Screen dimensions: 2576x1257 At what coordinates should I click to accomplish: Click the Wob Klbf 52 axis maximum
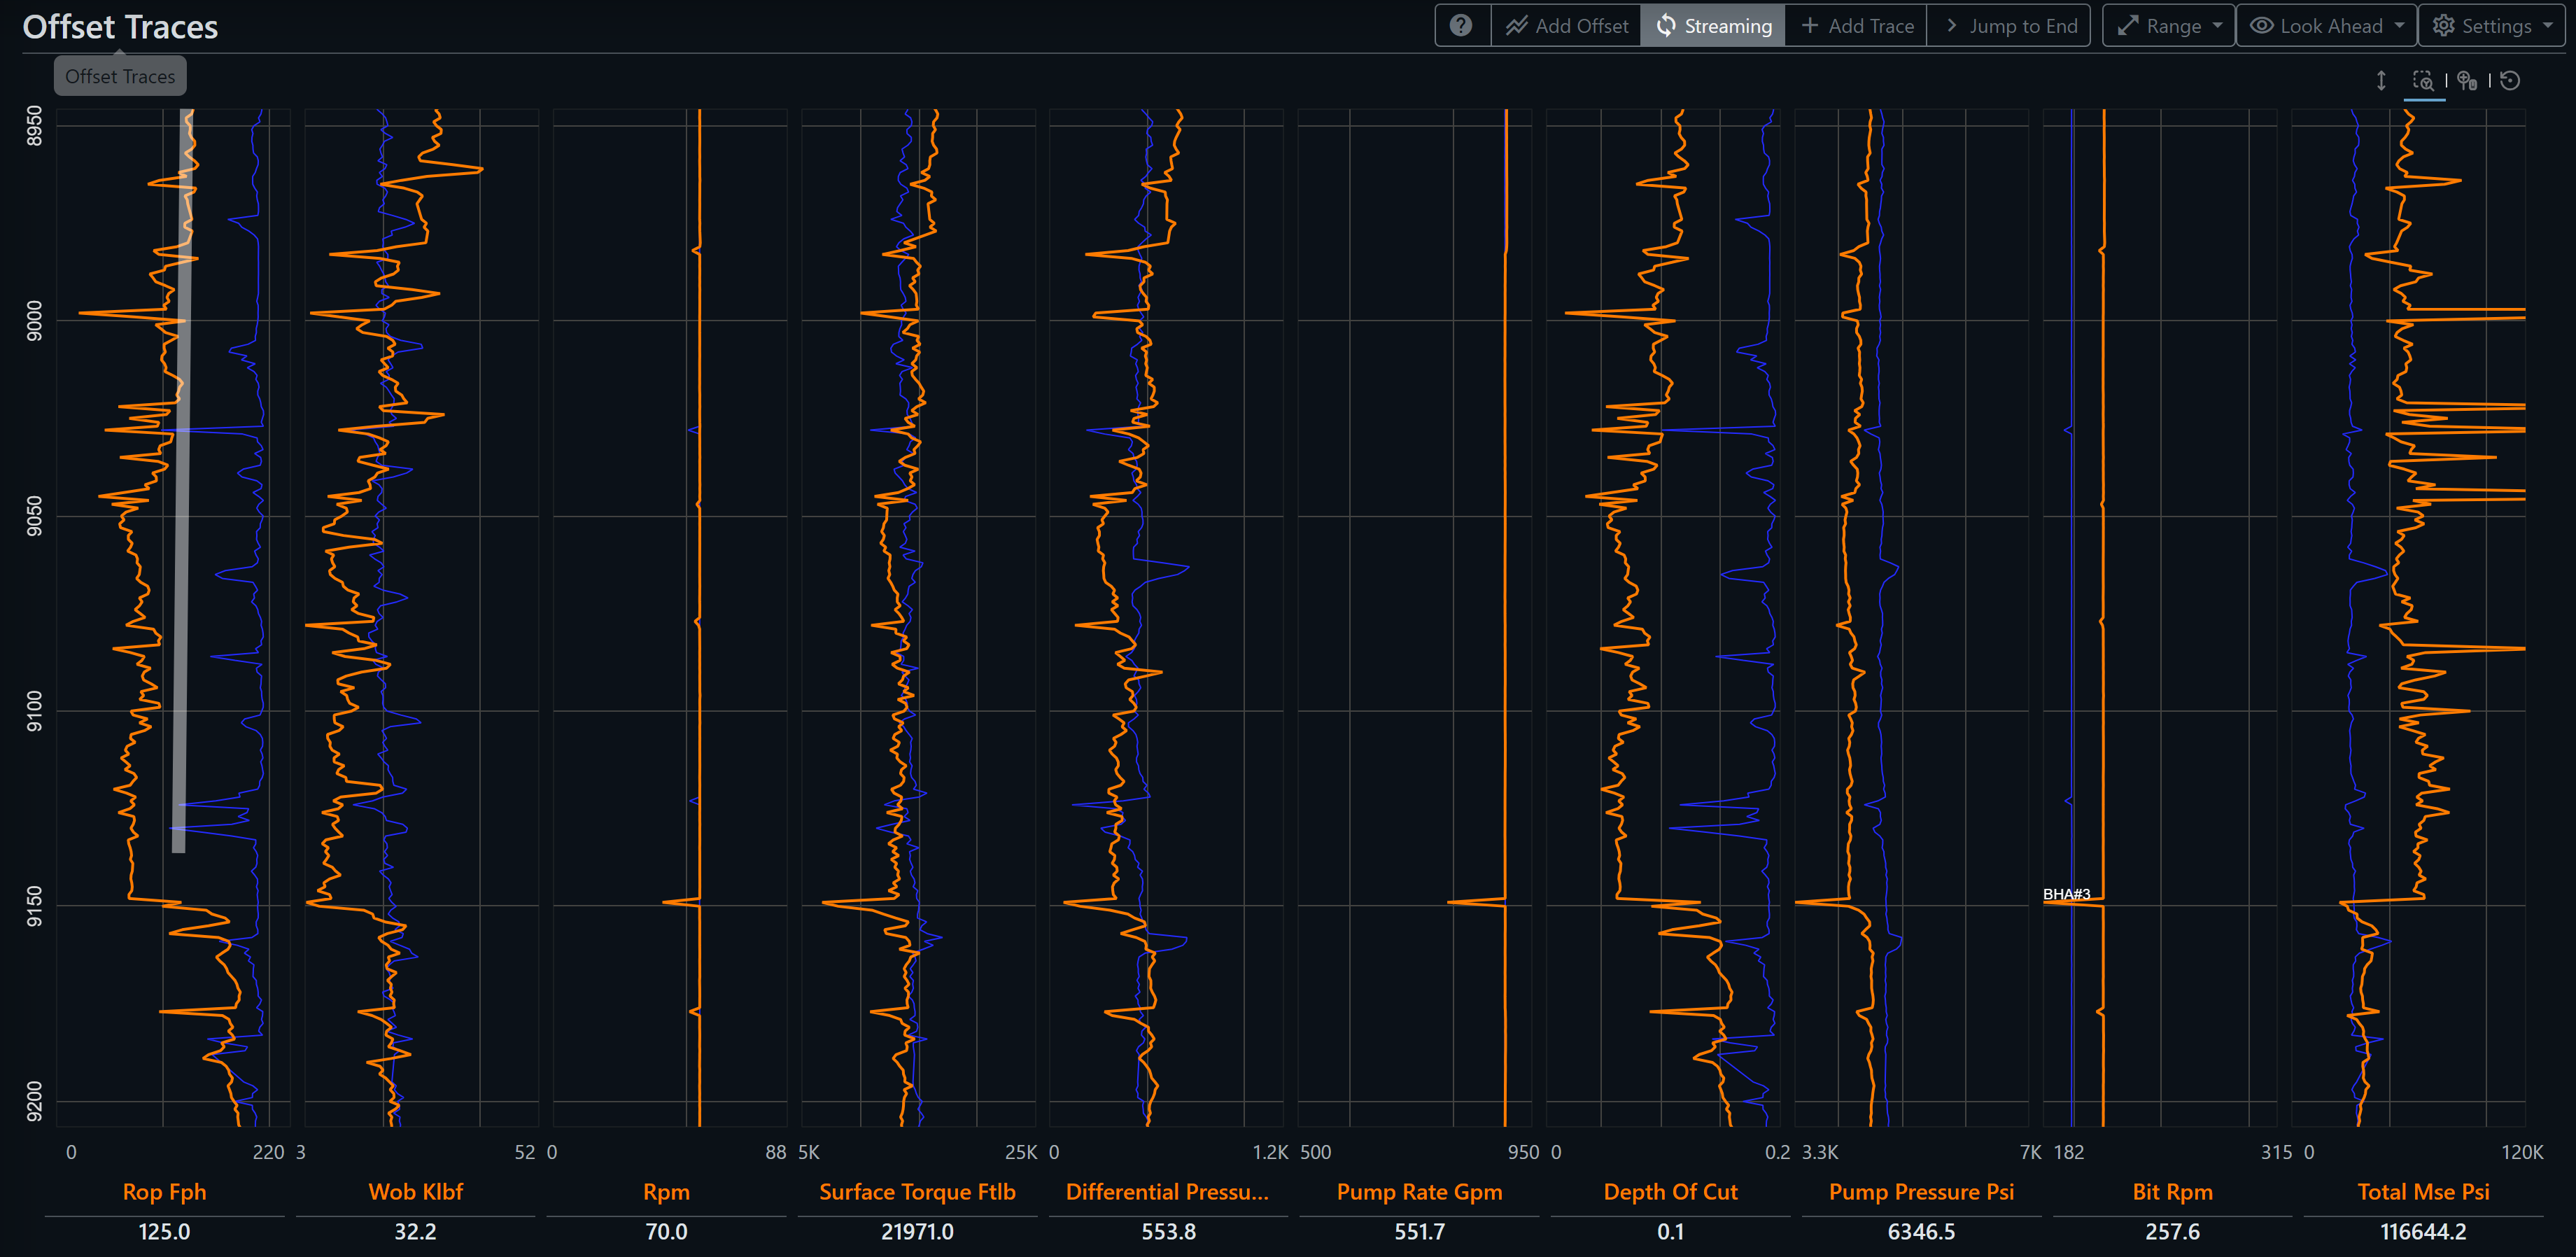(x=525, y=1152)
